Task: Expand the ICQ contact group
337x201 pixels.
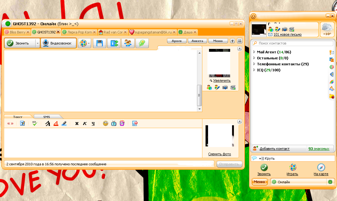Action: click(x=254, y=70)
